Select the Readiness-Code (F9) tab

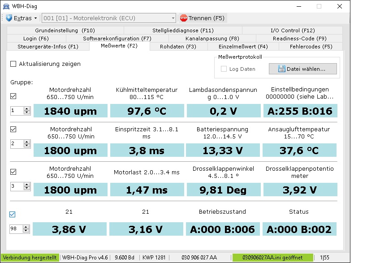(x=299, y=39)
